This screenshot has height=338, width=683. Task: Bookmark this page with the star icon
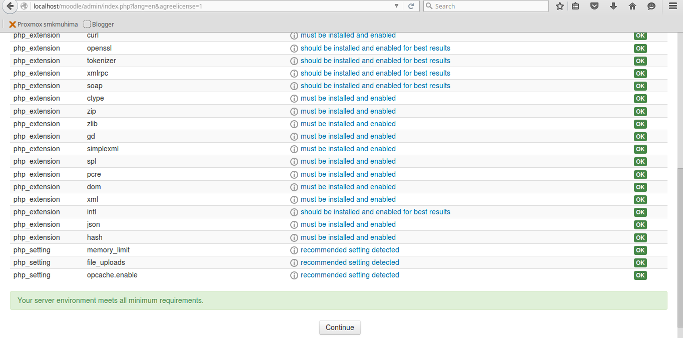click(559, 6)
